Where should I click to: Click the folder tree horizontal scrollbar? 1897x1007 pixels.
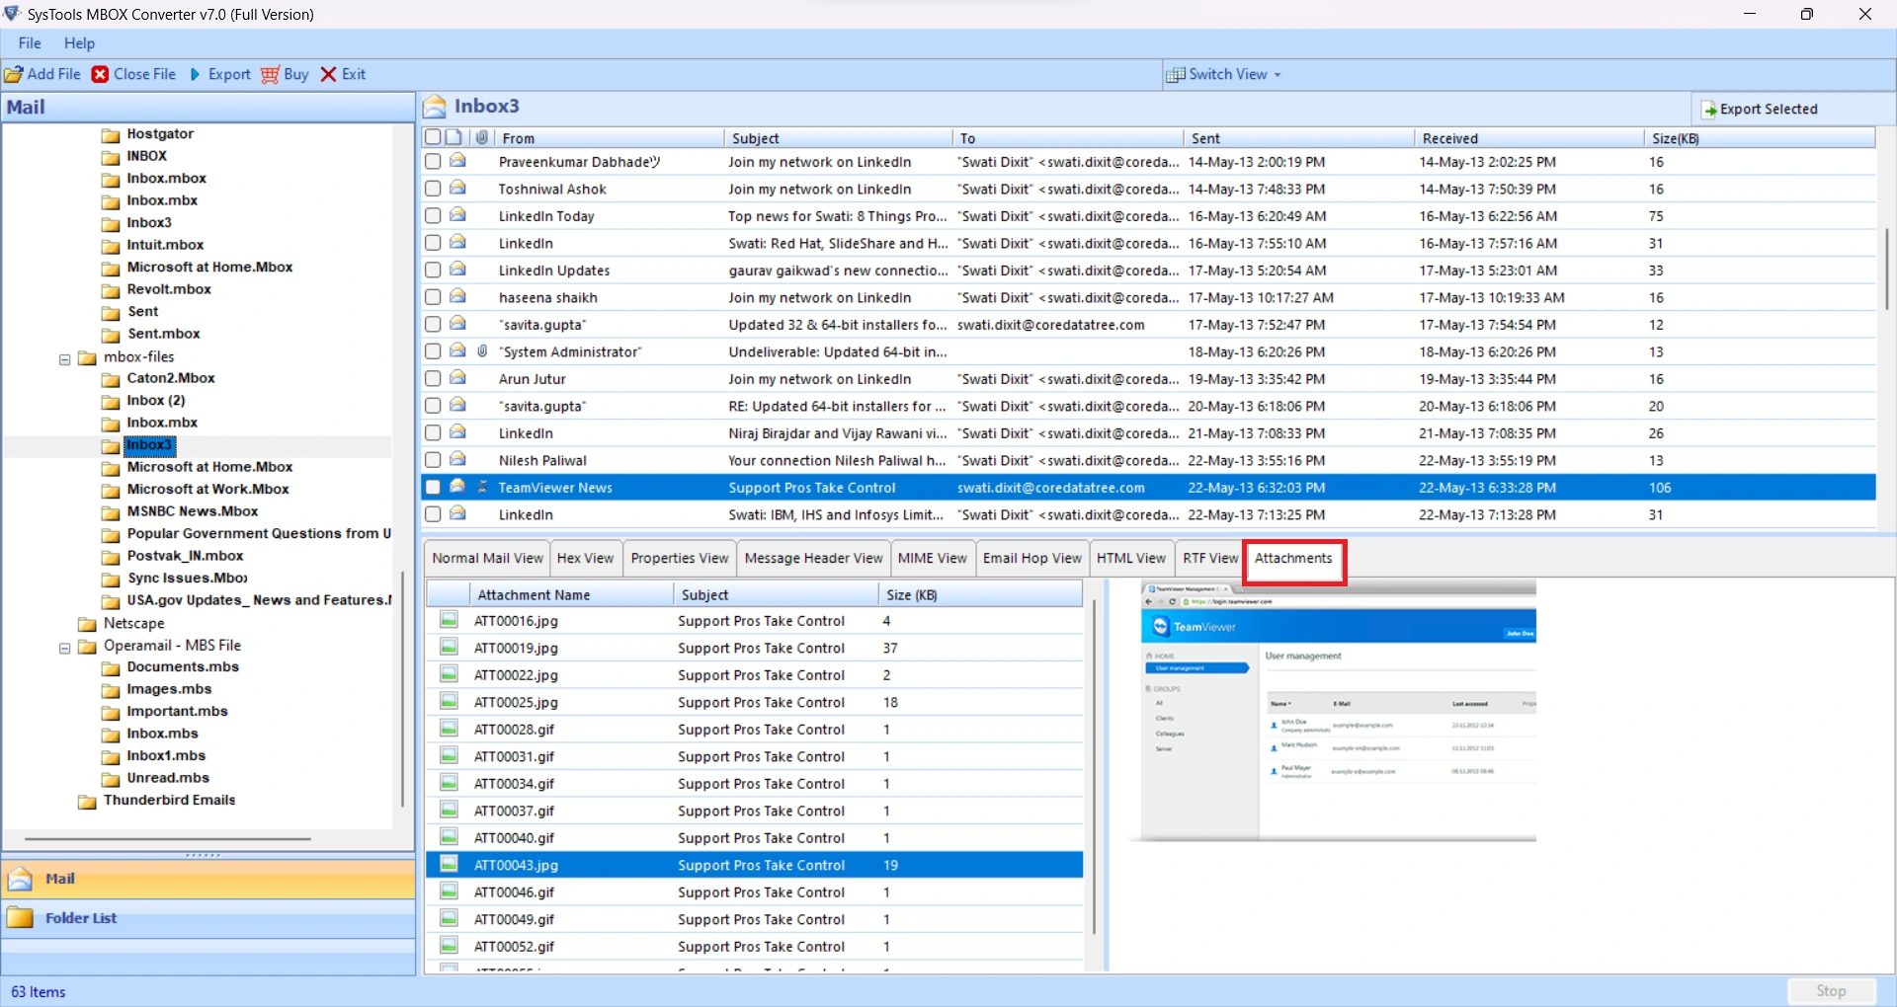168,838
